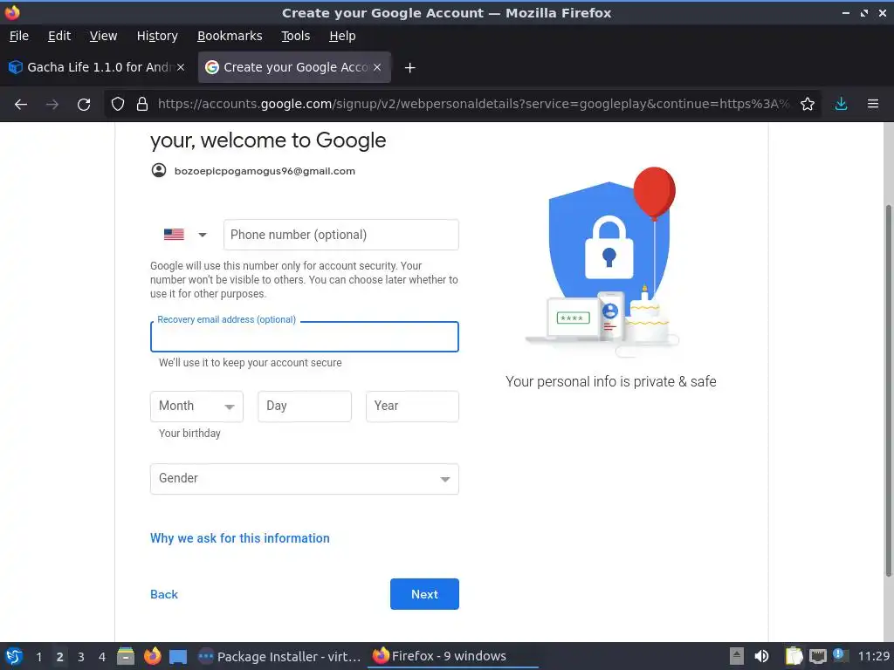Screen dimensions: 894x670
Task: Click the Recovery email address field
Action: coord(305,337)
